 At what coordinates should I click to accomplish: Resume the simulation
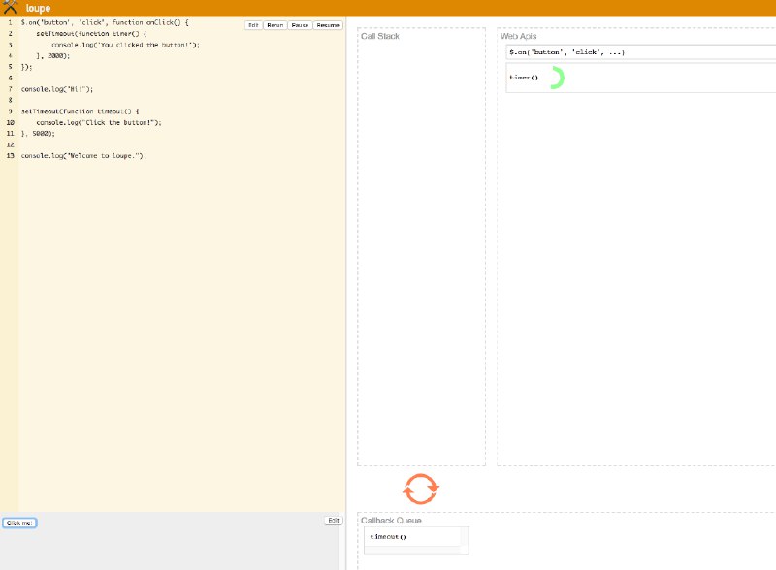pyautogui.click(x=328, y=25)
